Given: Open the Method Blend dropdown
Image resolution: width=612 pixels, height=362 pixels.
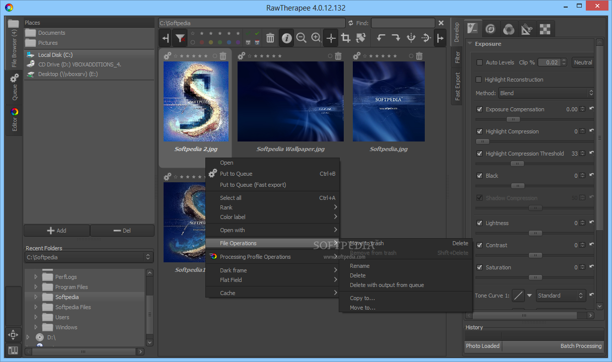Looking at the screenshot, I should click(x=546, y=93).
